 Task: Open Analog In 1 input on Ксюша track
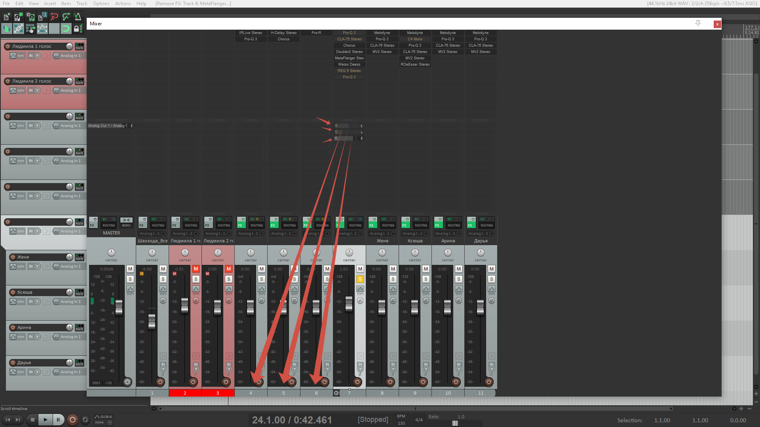coord(70,302)
